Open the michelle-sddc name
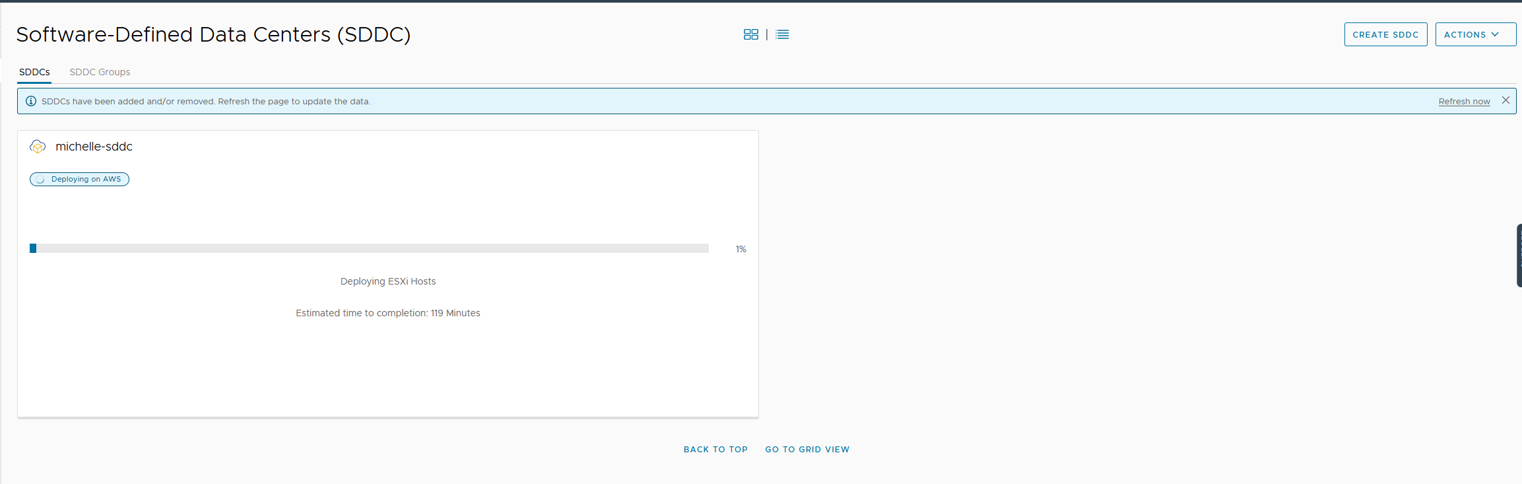Viewport: 1522px width, 484px height. click(94, 147)
